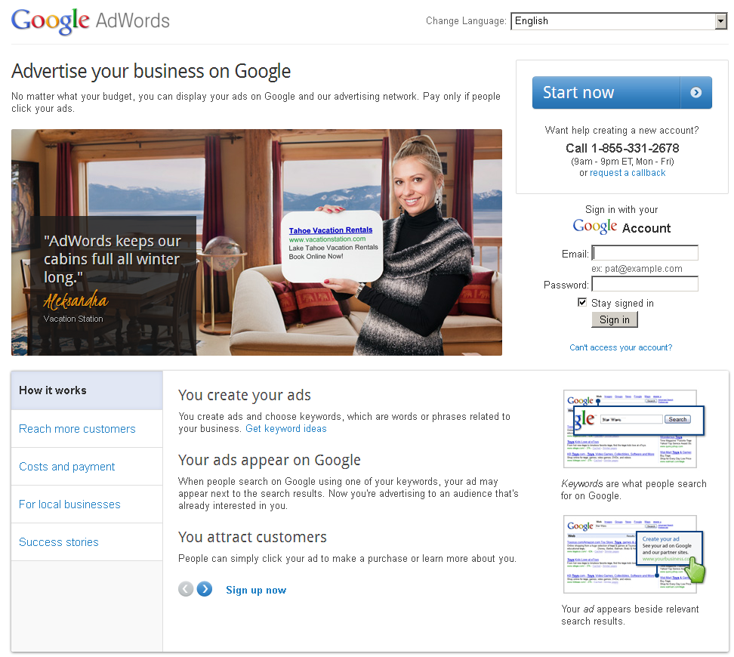Click the 'You create your ads' heading
The height and width of the screenshot is (657, 734).
(245, 396)
